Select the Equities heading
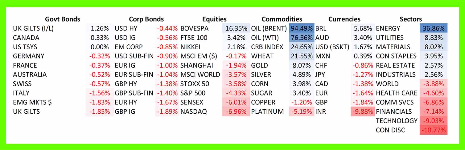The height and width of the screenshot is (150, 465). [x=214, y=19]
